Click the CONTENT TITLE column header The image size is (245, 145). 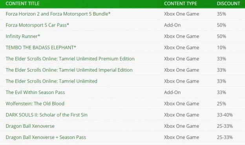(x=22, y=4)
